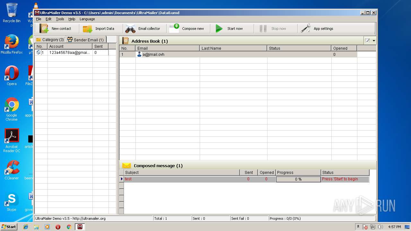Click 'Press Start to begin' status text

340,179
